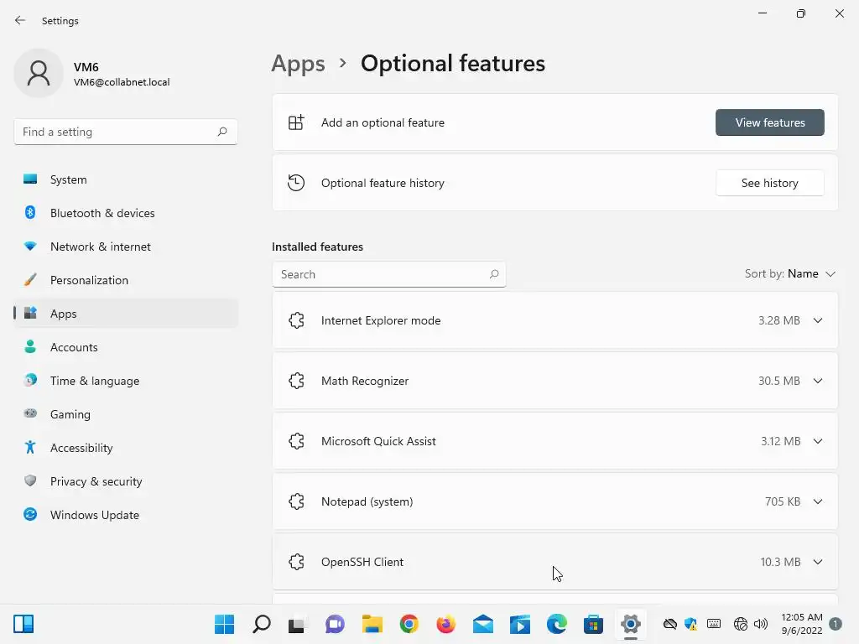The width and height of the screenshot is (859, 644).
Task: Click the volume icon in system tray
Action: 760,624
